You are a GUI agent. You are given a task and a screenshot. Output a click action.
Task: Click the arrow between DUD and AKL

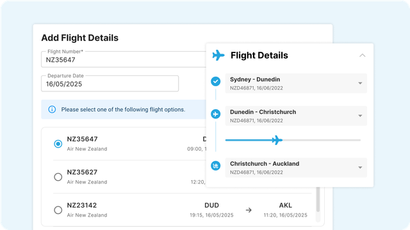click(x=249, y=210)
